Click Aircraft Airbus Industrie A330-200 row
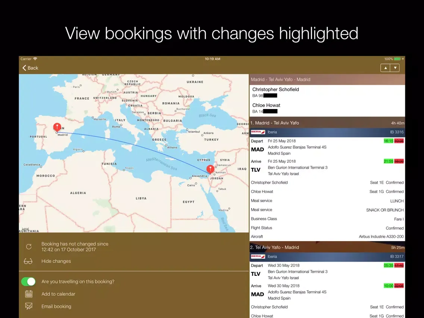This screenshot has width=424, height=318. pos(327,237)
